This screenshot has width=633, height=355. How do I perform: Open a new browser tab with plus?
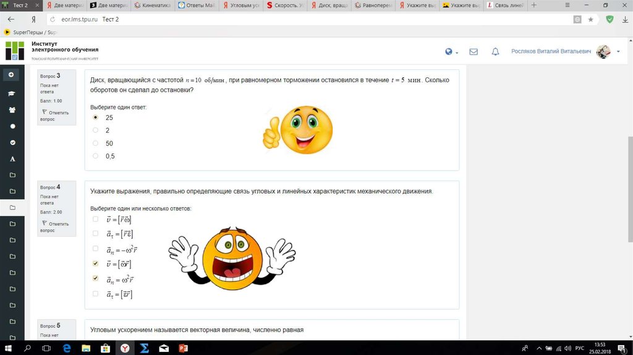[533, 5]
